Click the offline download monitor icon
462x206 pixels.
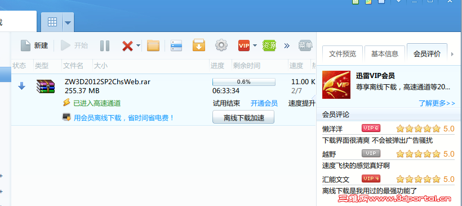[x=66, y=117]
